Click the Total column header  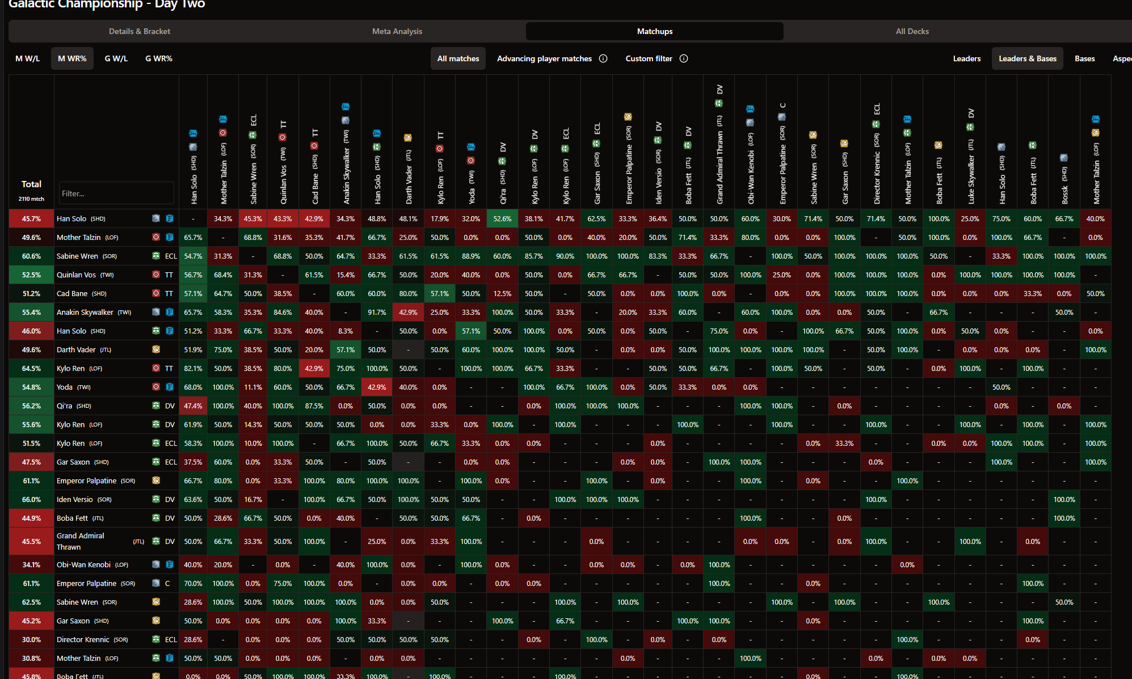(31, 184)
